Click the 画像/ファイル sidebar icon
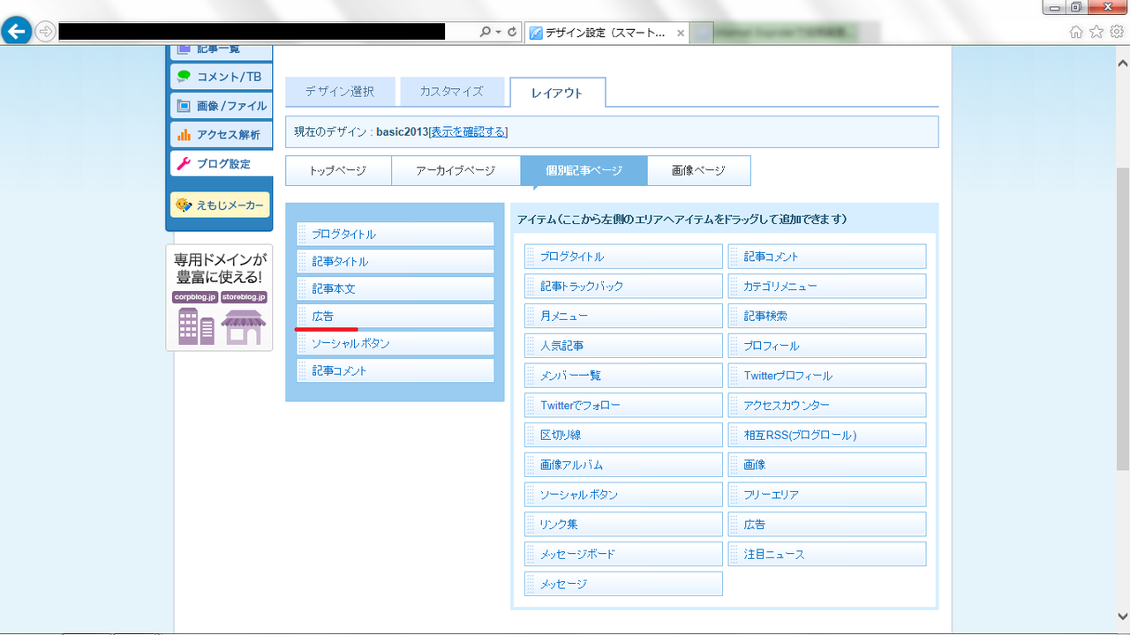 click(x=184, y=106)
